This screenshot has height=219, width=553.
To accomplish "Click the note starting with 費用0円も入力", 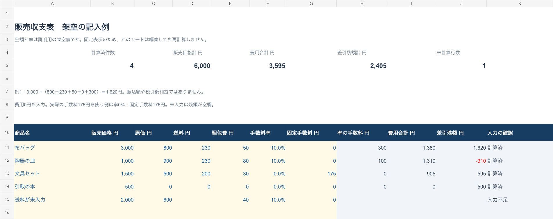I will tap(115, 105).
